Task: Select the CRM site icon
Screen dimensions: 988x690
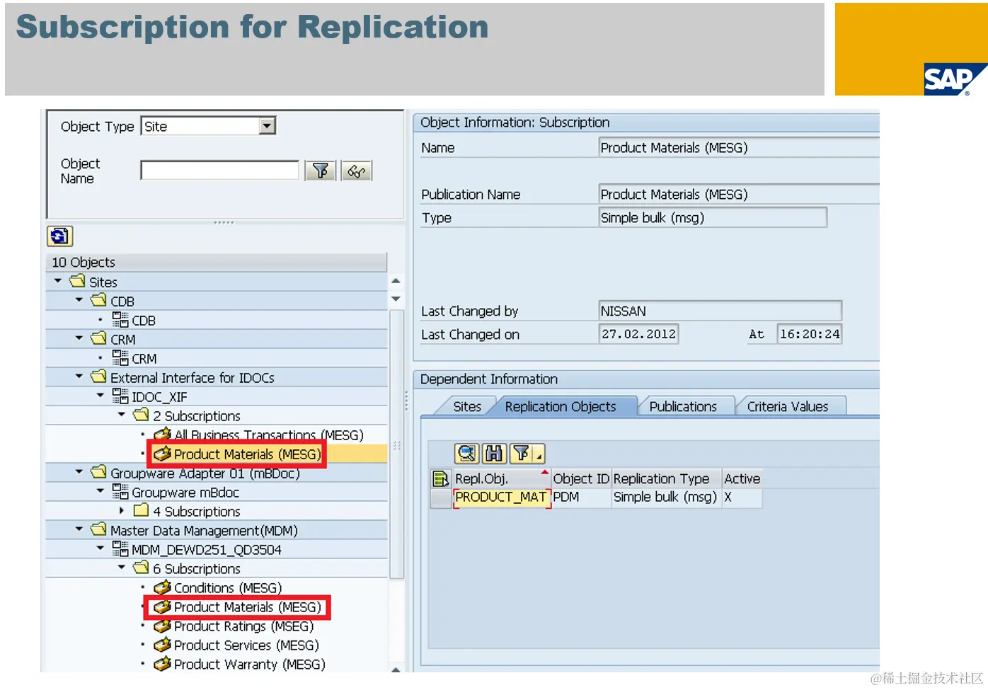Action: coord(120,358)
